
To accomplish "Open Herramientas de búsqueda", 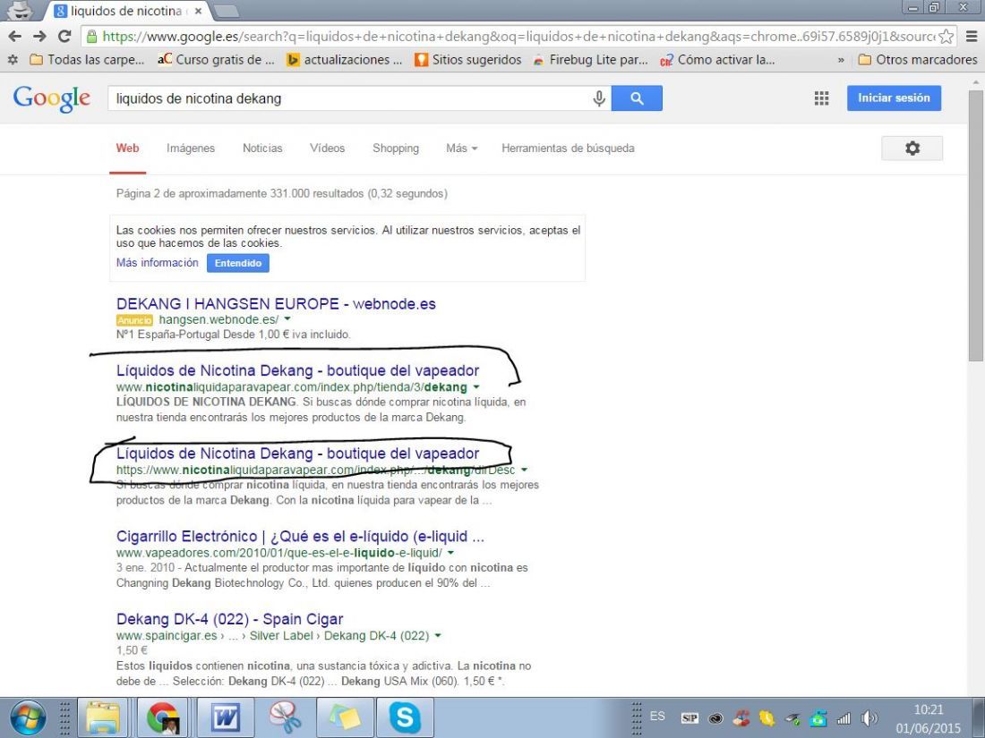I will [568, 148].
